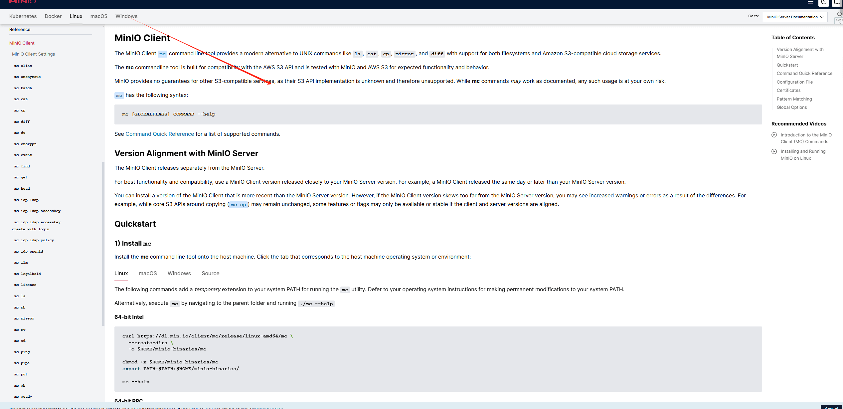Open mc encrypt reference page
This screenshot has width=843, height=409.
click(25, 144)
